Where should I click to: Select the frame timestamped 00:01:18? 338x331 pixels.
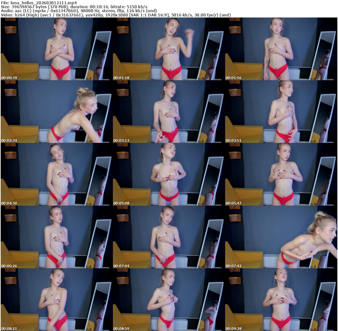[x=169, y=49]
